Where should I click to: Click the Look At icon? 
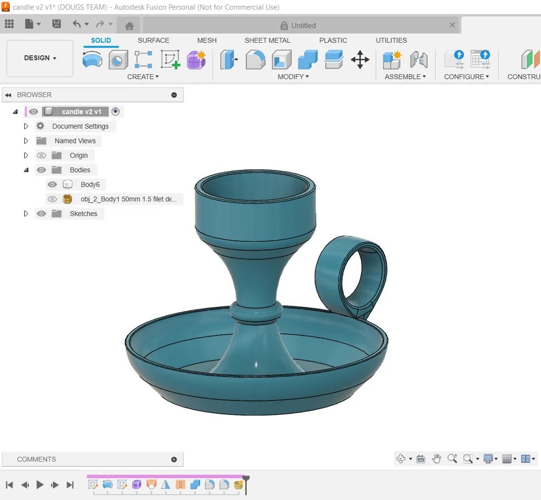point(420,458)
